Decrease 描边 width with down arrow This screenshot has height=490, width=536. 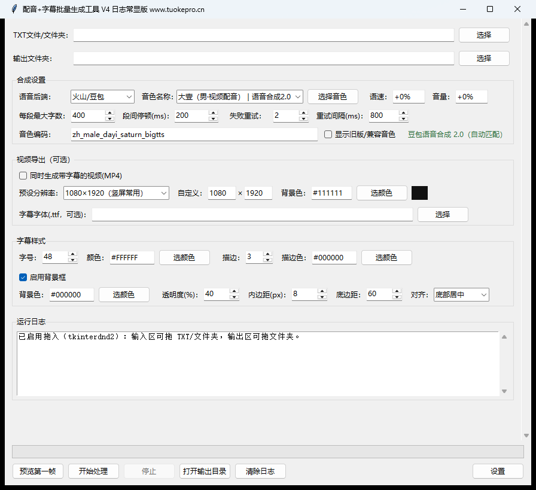click(x=267, y=260)
